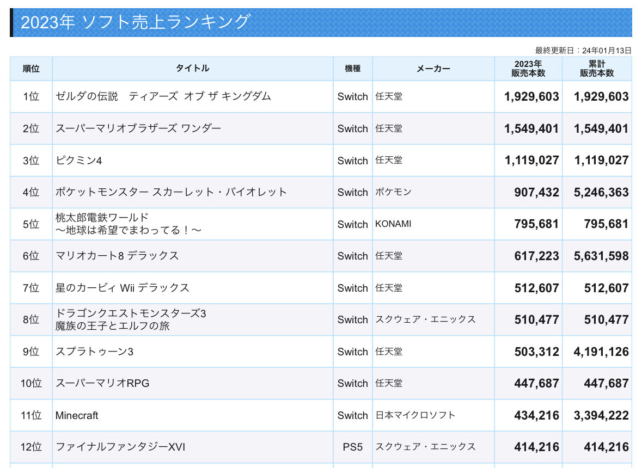Screen dimensions: 642x468
Task: Click the メーカー column header
Action: [433, 69]
